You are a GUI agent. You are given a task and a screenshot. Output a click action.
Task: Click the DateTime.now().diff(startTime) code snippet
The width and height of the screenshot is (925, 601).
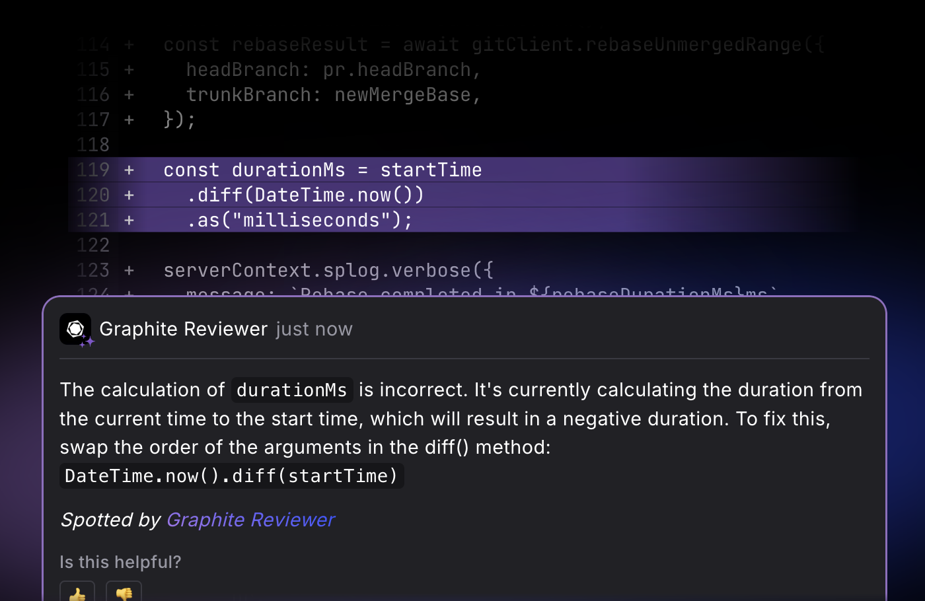[x=231, y=476]
